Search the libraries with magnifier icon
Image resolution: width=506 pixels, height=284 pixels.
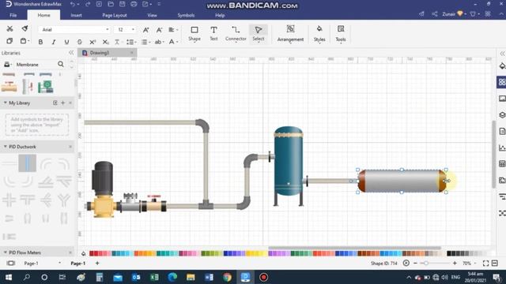pyautogui.click(x=61, y=64)
